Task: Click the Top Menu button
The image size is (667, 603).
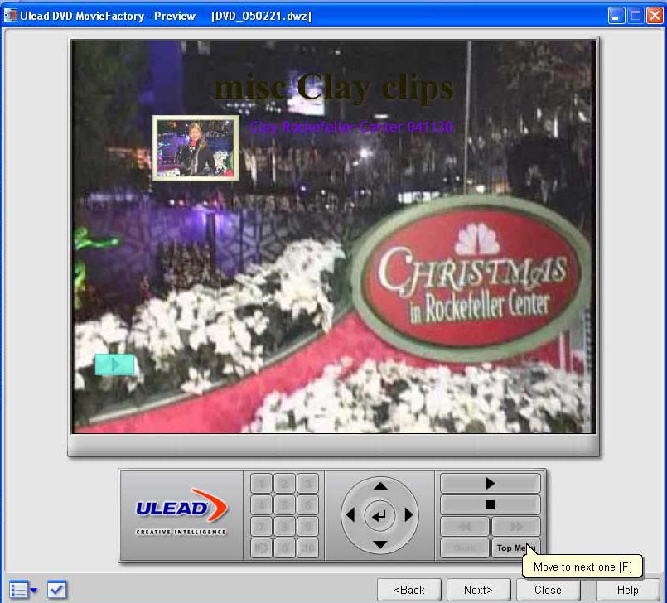Action: [x=516, y=548]
